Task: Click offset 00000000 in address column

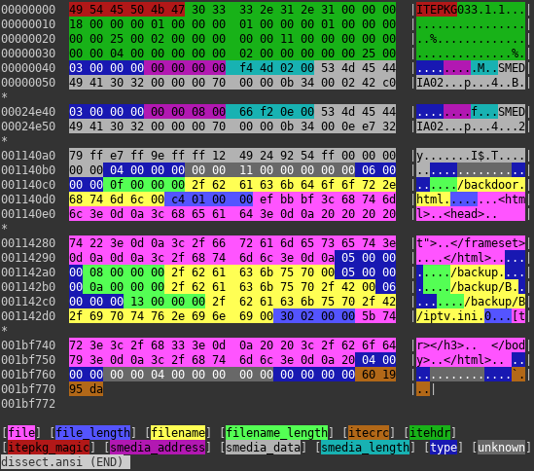Action: point(28,10)
